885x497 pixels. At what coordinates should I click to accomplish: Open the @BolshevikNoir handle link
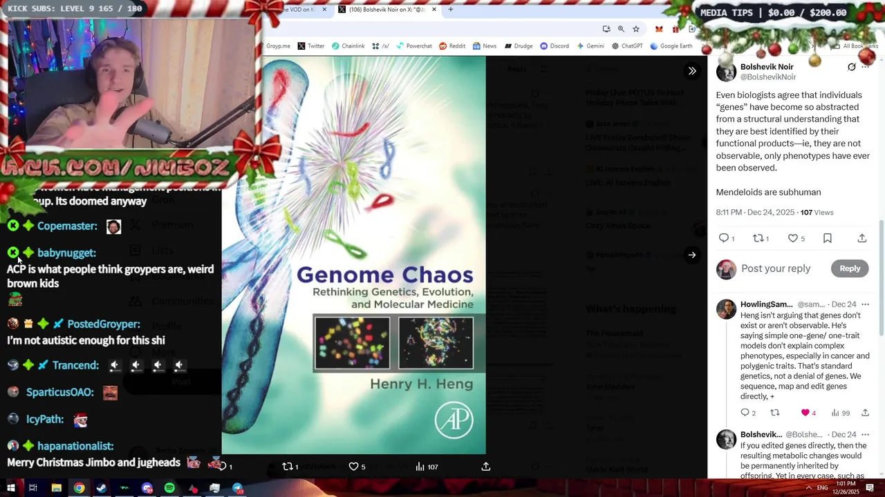(x=768, y=77)
